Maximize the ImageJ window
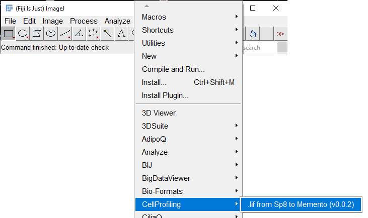 (x=253, y=8)
